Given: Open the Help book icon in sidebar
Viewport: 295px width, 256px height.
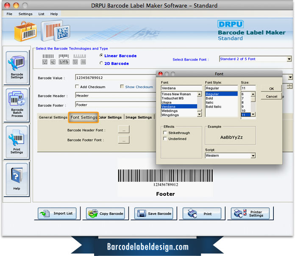Looking at the screenshot, I should (17, 179).
